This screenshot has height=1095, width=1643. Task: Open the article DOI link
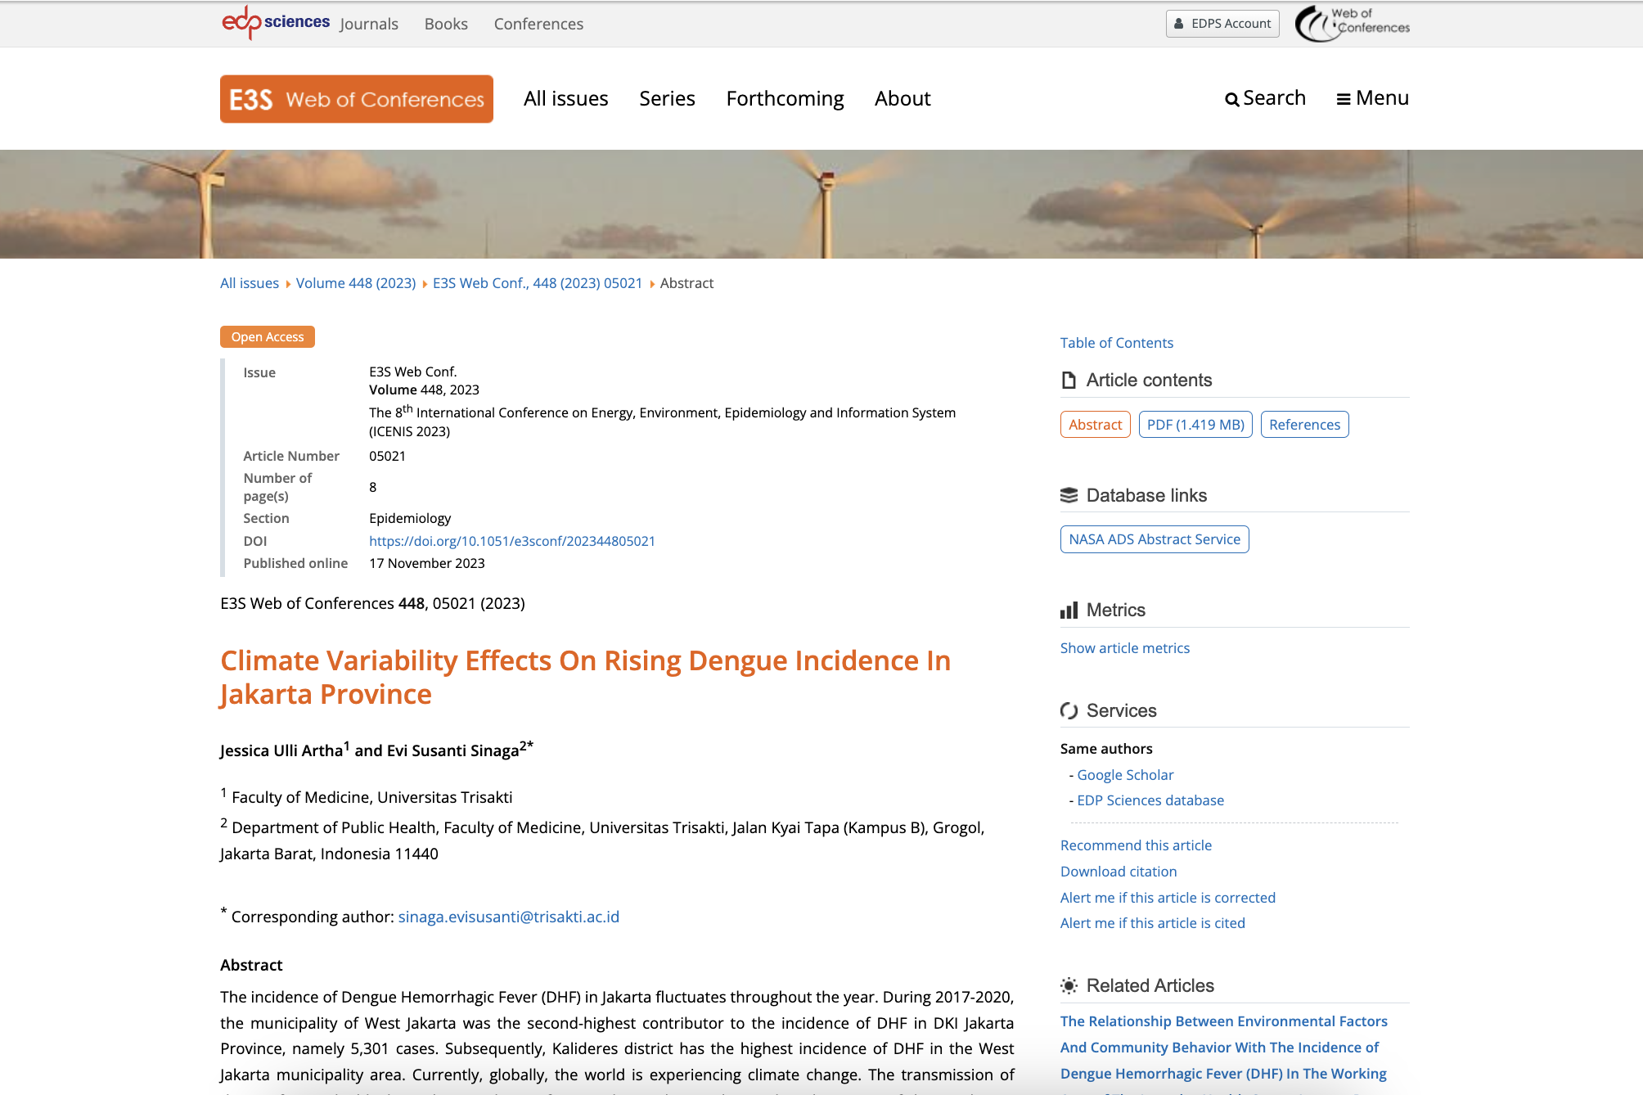point(512,541)
